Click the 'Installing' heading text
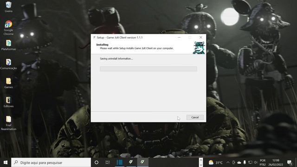This screenshot has width=297, height=167. (102, 45)
